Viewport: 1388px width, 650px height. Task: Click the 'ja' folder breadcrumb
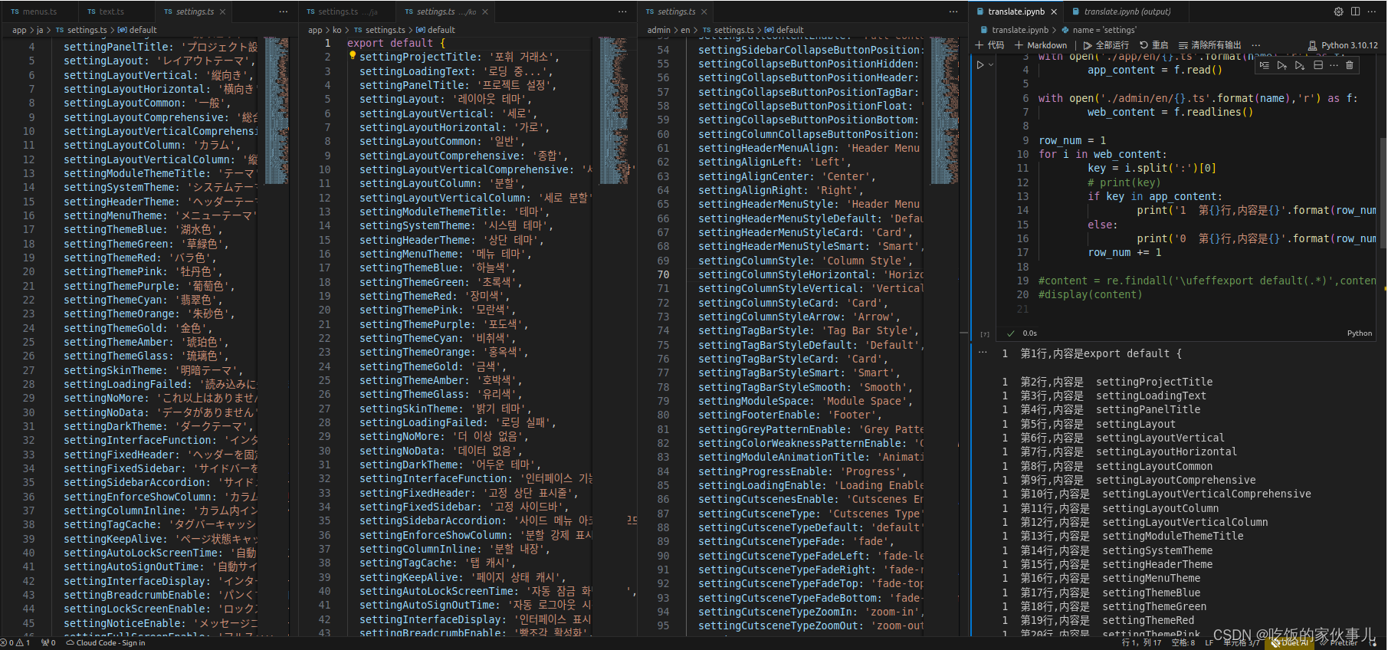pos(40,30)
